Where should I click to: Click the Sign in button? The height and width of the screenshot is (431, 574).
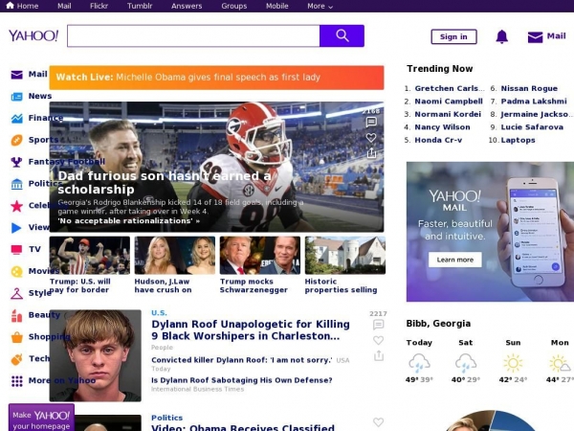point(453,36)
